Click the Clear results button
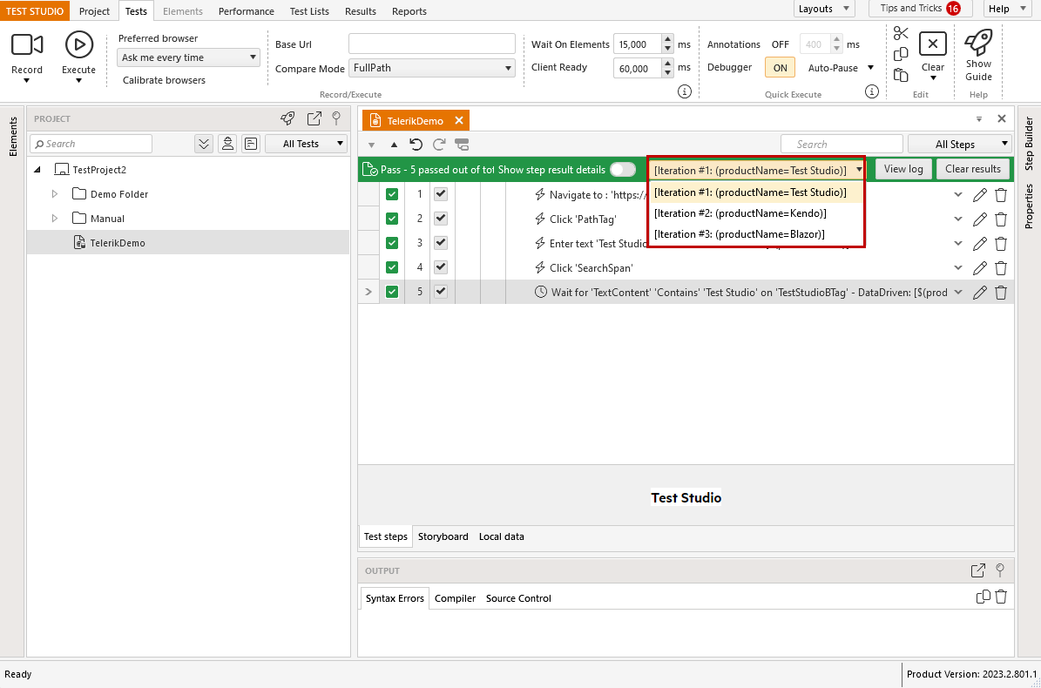 [x=973, y=169]
